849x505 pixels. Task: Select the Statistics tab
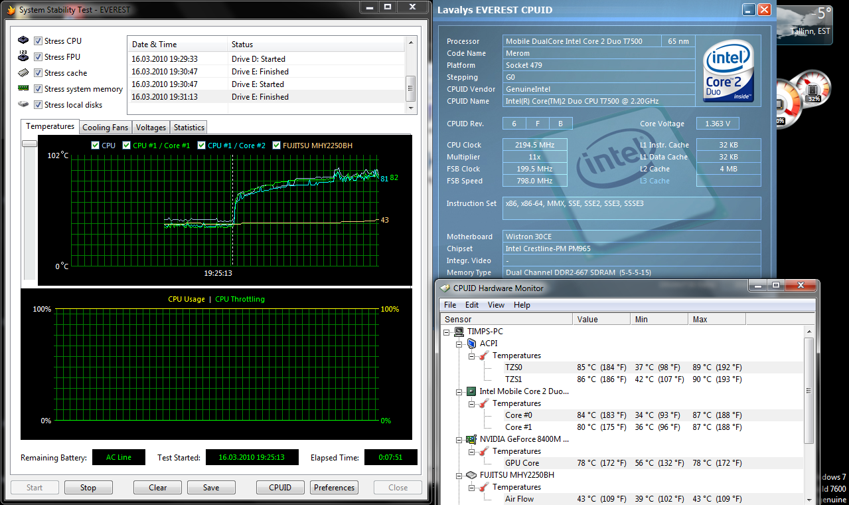[189, 128]
